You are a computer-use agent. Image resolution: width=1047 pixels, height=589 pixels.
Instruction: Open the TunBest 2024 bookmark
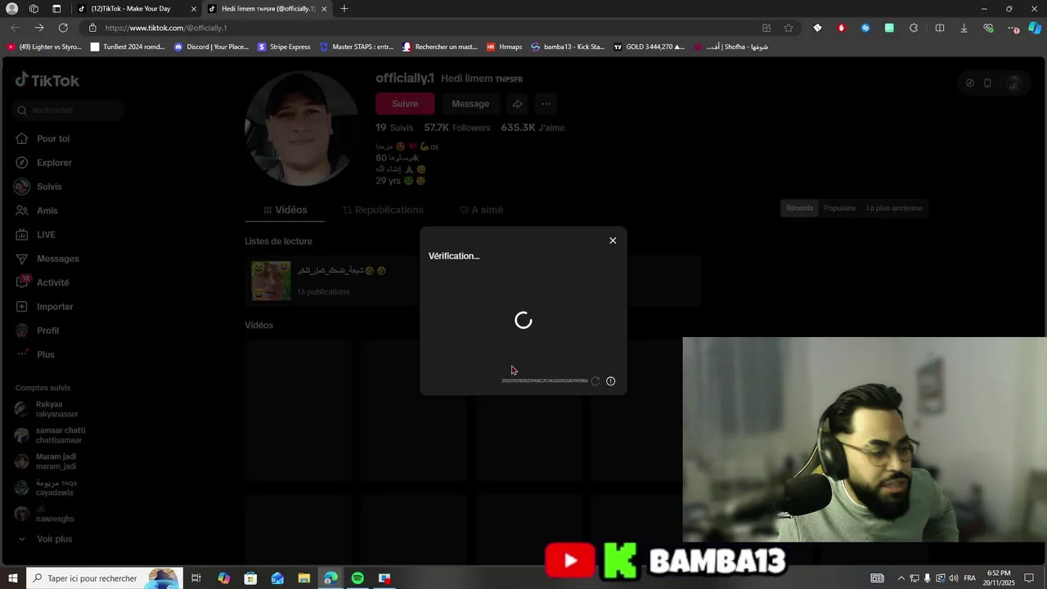pos(128,47)
